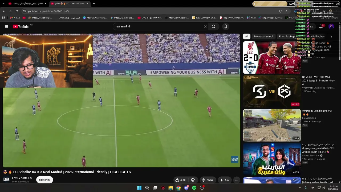341x192 pixels.
Task: Start voice search with the microphone
Action: [x=226, y=26]
